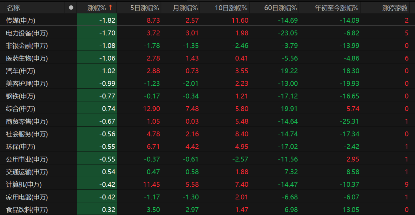415x215 pixels.
Task: Click the 5.74 year-to-date value for 综合
Action: pos(353,109)
